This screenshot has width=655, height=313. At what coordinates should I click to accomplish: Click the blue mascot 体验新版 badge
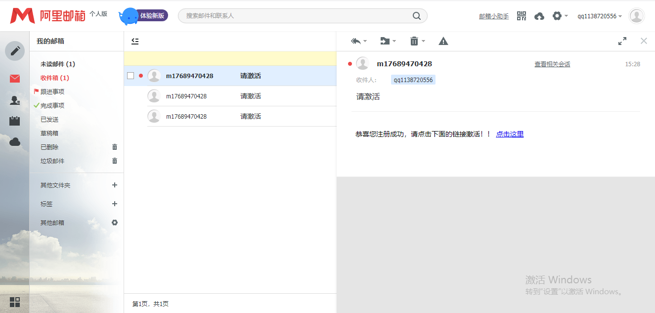point(143,16)
